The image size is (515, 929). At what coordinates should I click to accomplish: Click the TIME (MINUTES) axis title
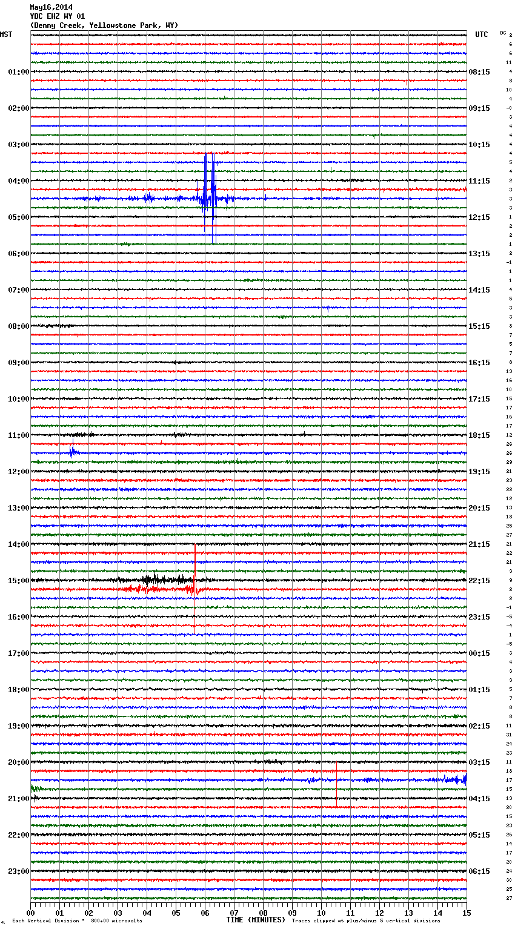pyautogui.click(x=256, y=920)
